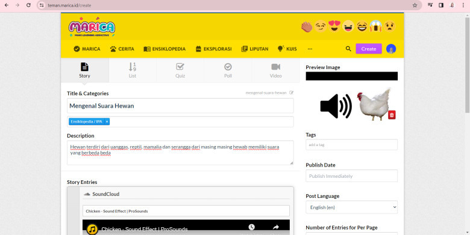The width and height of the screenshot is (470, 235).
Task: Open the LIPUTAN menu item
Action: [x=255, y=49]
